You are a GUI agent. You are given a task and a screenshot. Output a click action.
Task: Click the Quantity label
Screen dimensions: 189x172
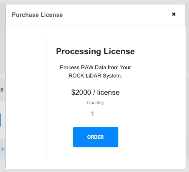(95, 103)
